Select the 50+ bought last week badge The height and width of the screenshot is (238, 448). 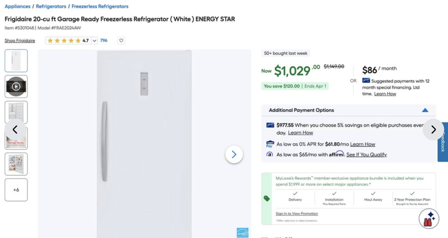pyautogui.click(x=286, y=53)
